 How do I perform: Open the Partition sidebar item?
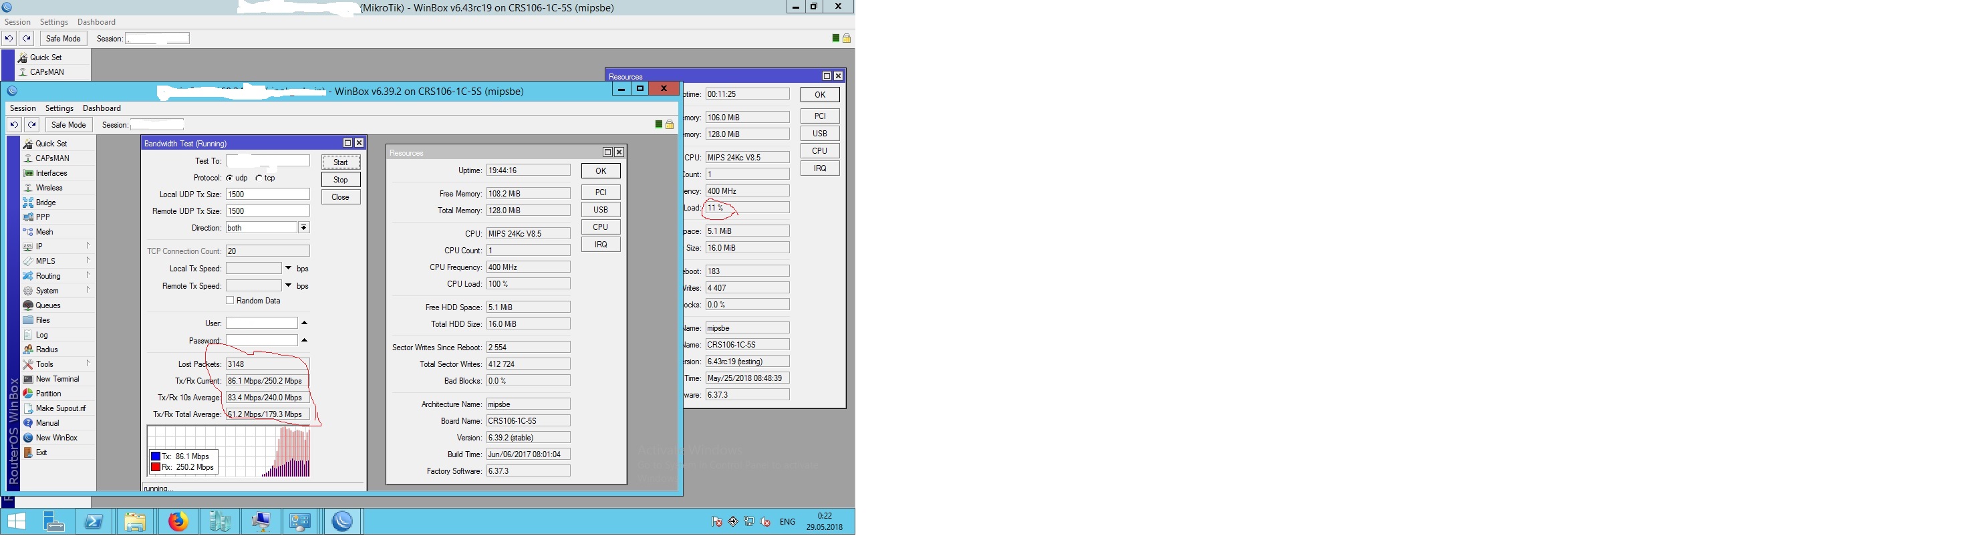(48, 394)
